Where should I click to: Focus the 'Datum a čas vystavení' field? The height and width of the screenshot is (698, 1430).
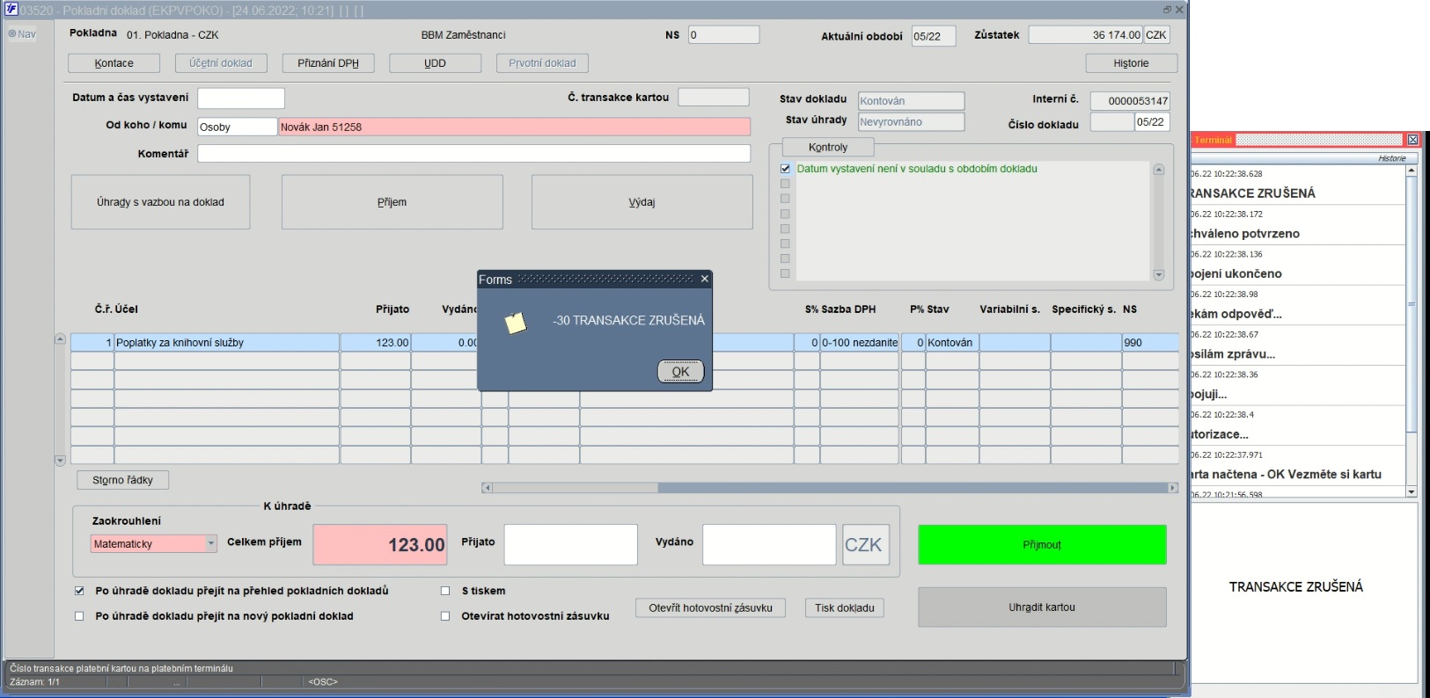(241, 98)
